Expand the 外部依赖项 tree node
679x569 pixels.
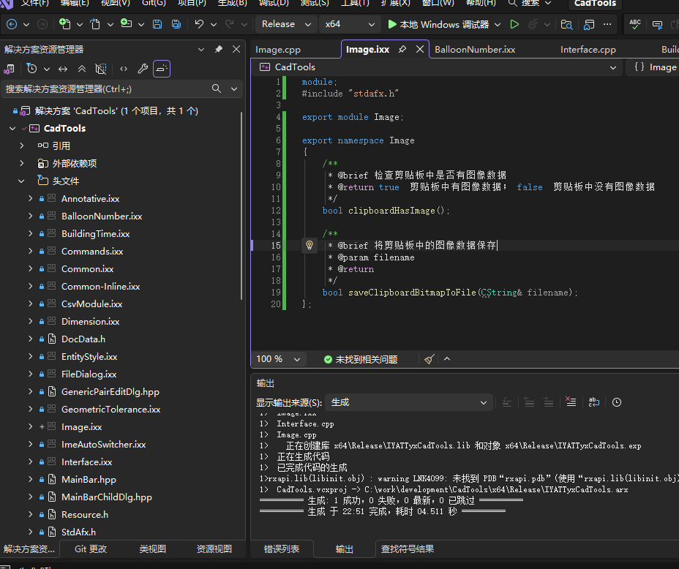pyautogui.click(x=22, y=163)
